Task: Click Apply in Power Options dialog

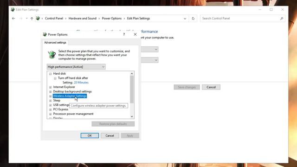Action: pos(130,135)
